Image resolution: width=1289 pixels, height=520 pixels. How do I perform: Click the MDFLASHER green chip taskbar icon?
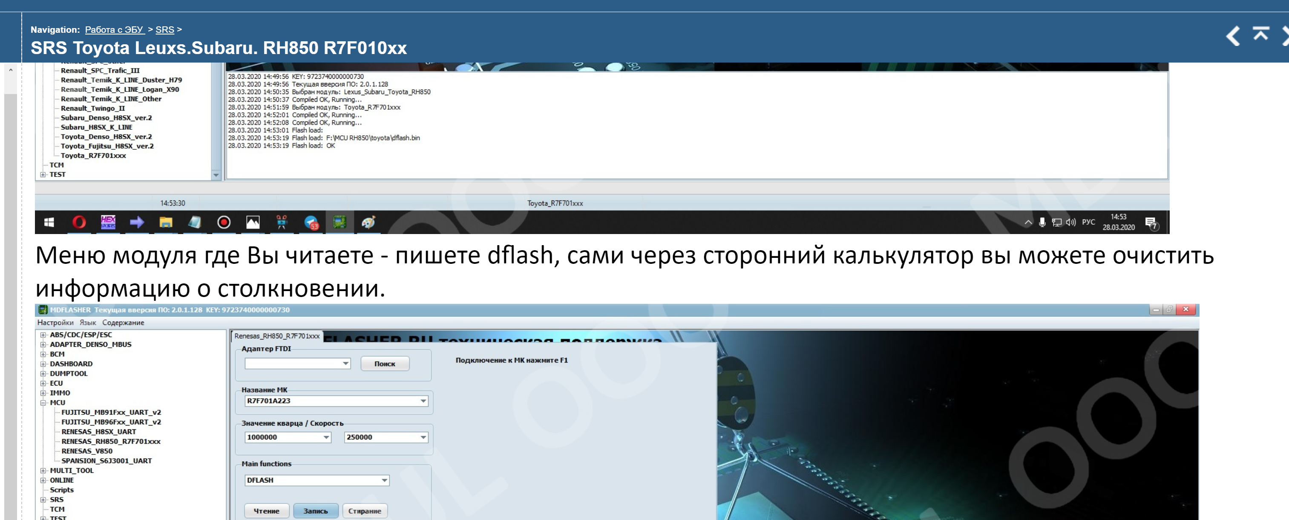pyautogui.click(x=340, y=222)
